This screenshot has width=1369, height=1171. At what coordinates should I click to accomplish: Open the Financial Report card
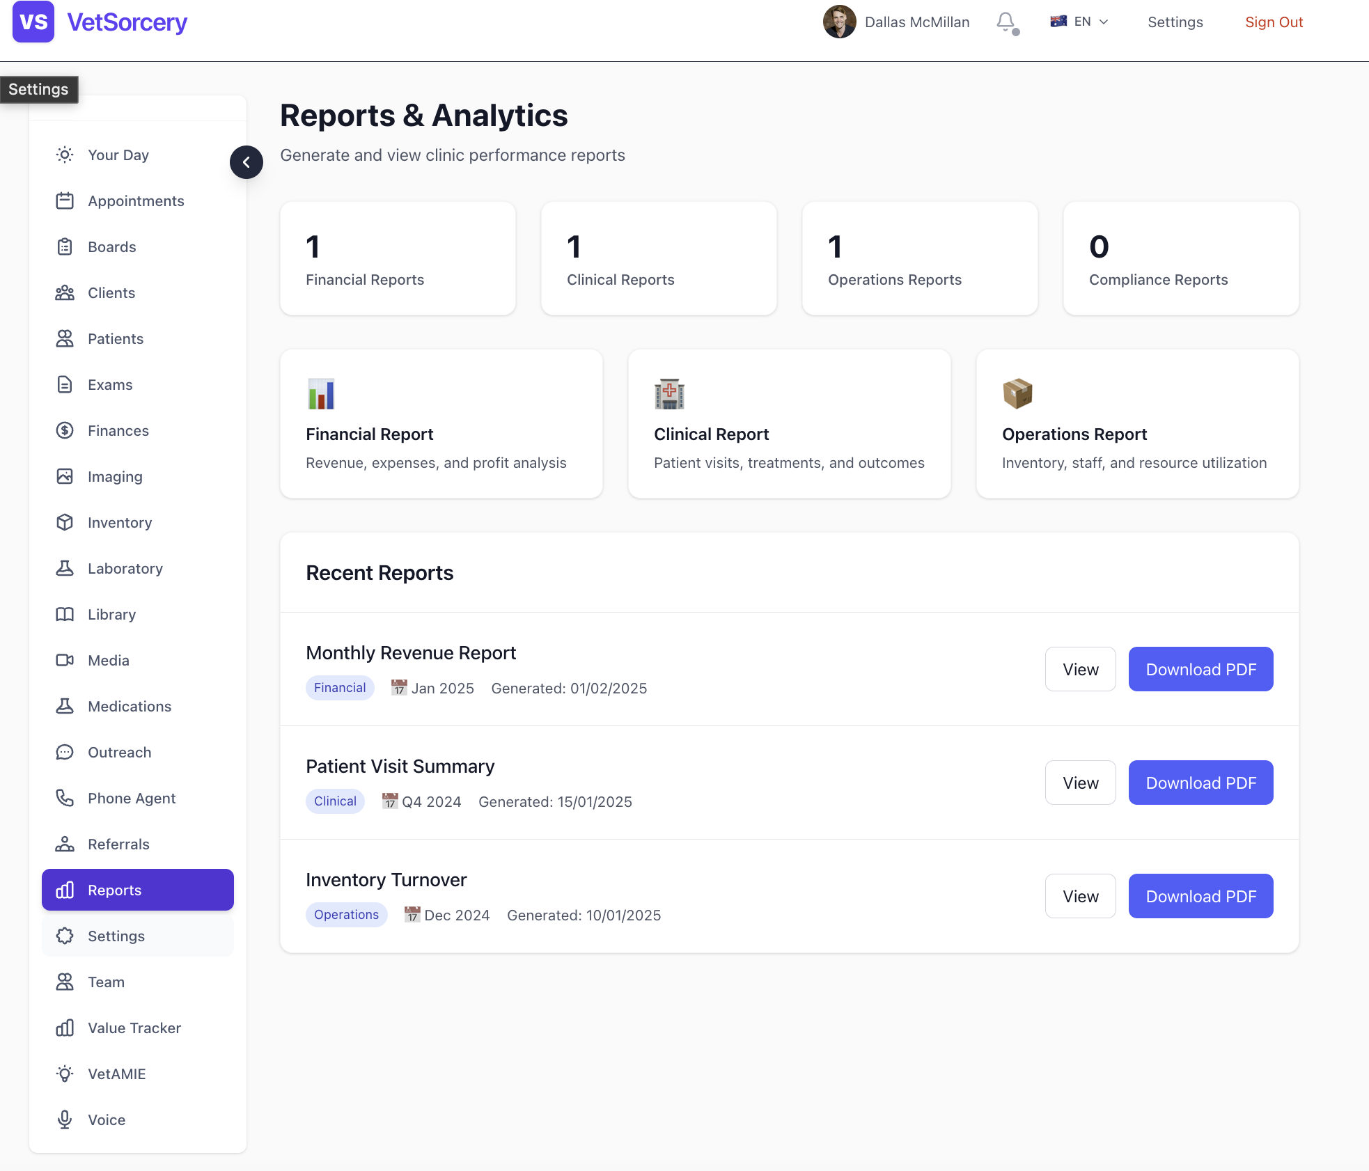click(x=441, y=424)
